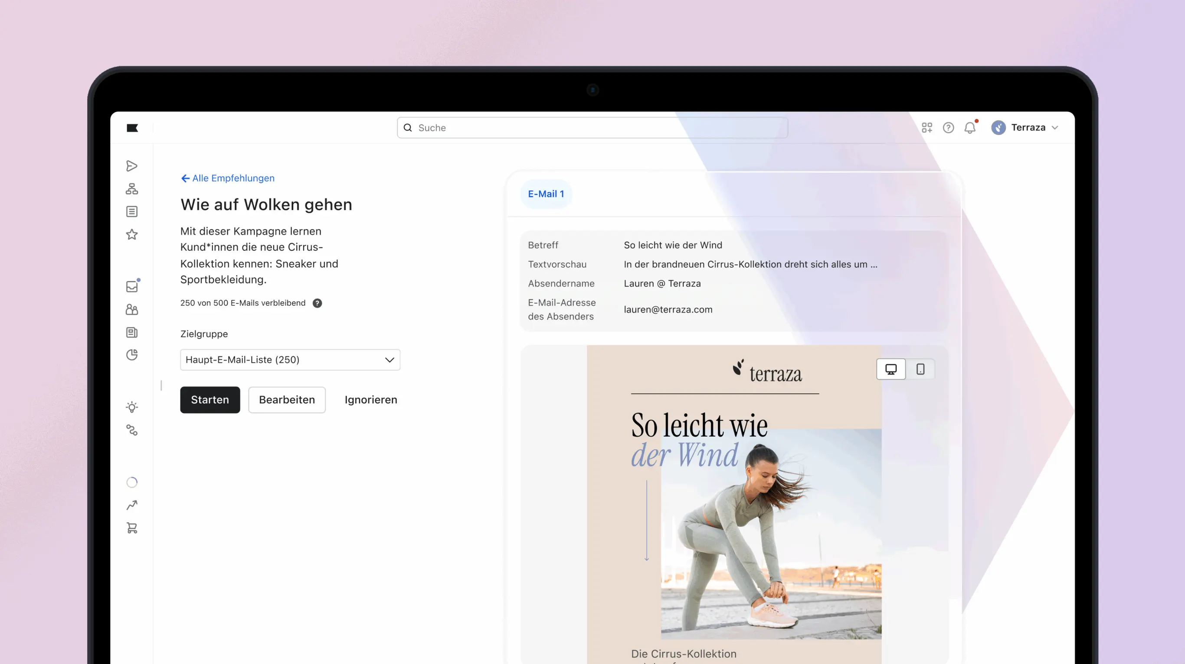Select the E-Mail 1 tab
The height and width of the screenshot is (664, 1185).
click(546, 194)
